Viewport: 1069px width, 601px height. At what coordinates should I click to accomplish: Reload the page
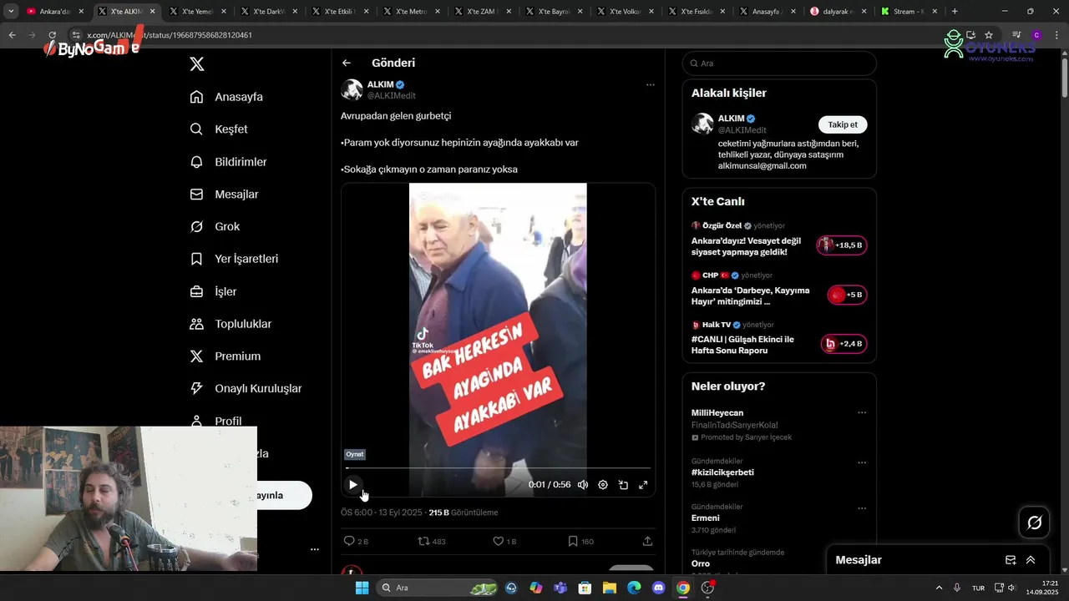click(52, 35)
